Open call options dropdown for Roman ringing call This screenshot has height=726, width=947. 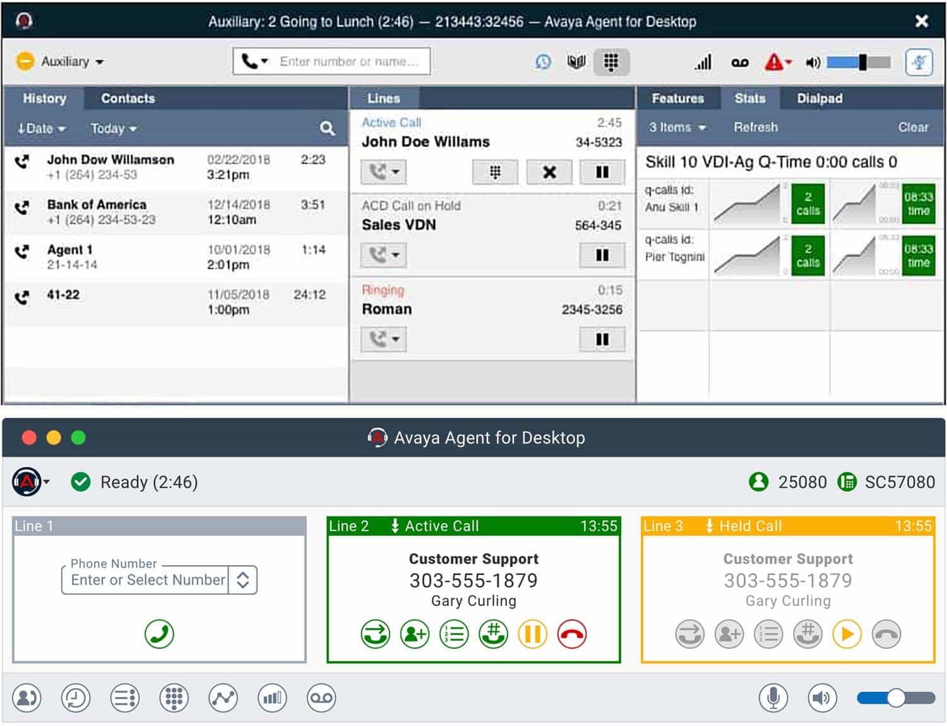coord(384,339)
